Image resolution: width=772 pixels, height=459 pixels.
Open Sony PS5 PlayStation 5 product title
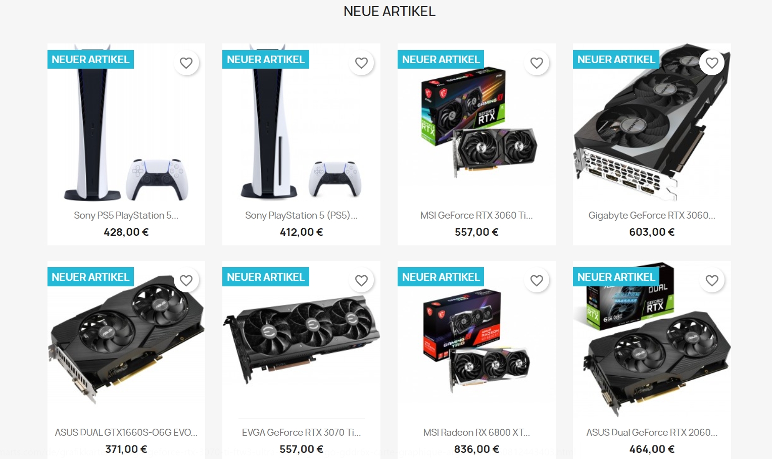point(126,216)
